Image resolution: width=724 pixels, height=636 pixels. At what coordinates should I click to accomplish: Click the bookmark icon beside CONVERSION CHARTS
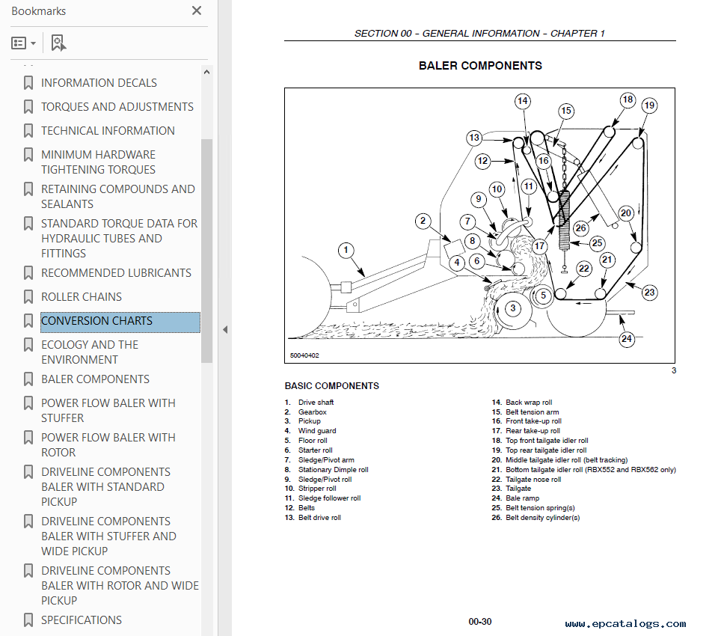28,321
